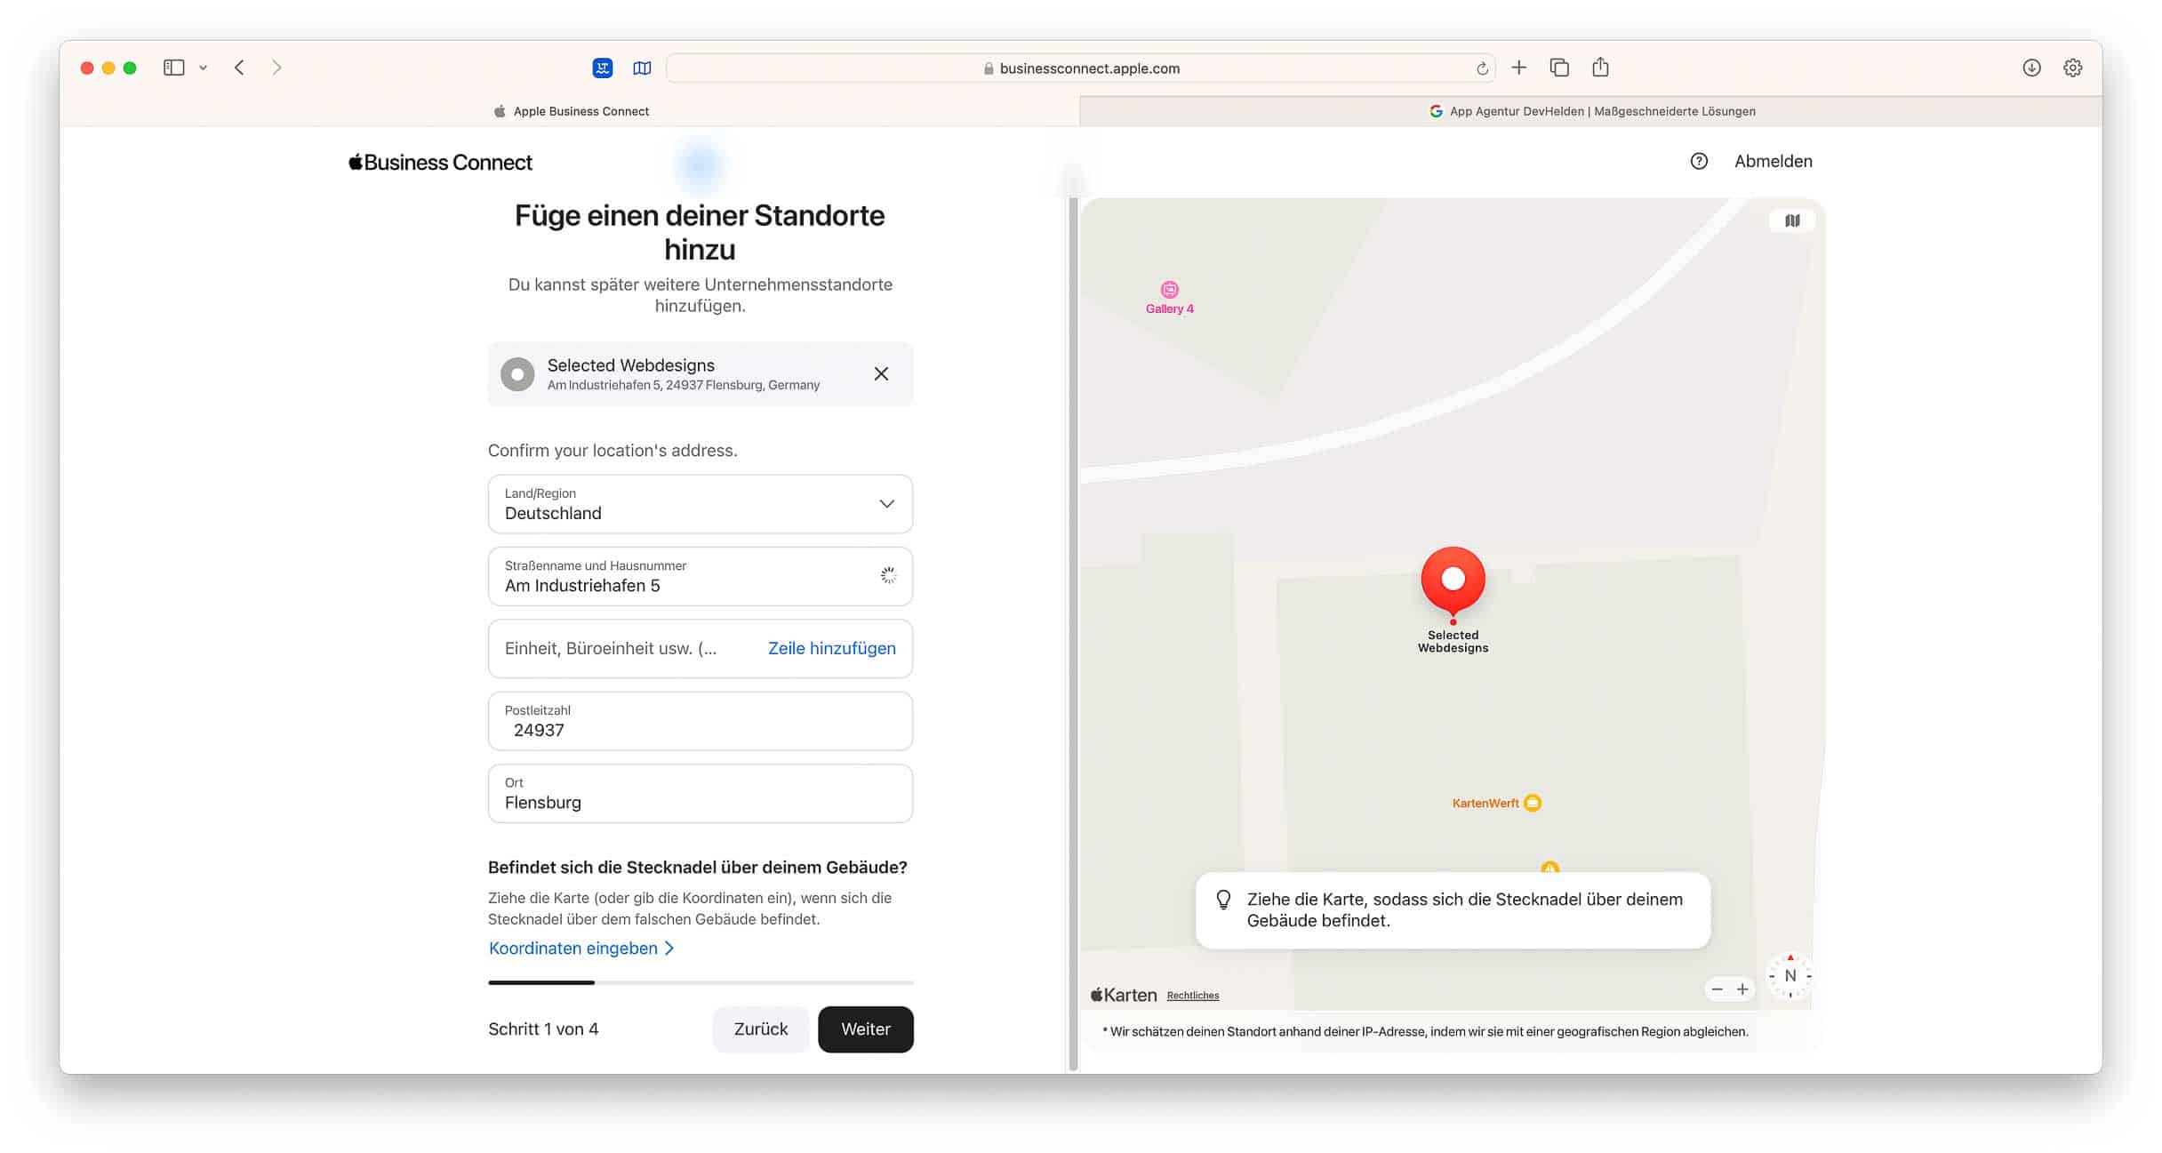Click the lightbulb hint icon on map
This screenshot has width=2162, height=1153.
[1224, 900]
